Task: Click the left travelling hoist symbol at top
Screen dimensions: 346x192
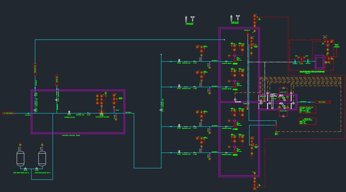Action: [x=186, y=19]
